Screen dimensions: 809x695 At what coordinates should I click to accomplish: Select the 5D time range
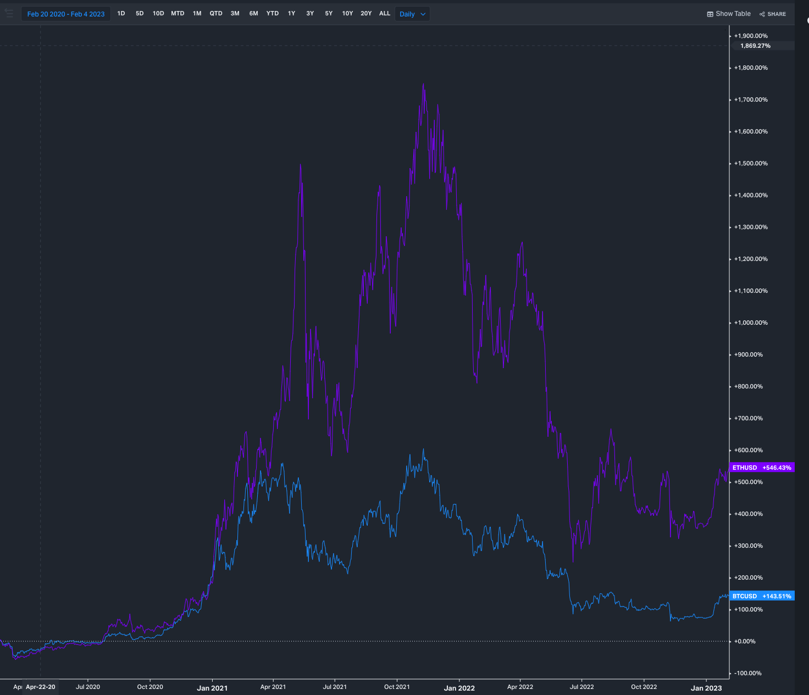pyautogui.click(x=140, y=14)
